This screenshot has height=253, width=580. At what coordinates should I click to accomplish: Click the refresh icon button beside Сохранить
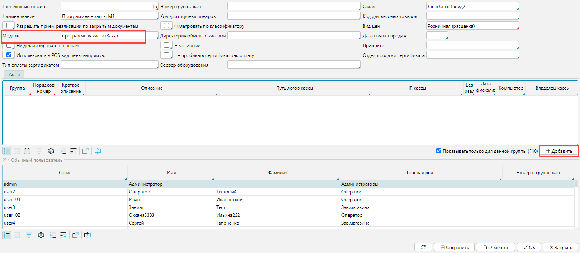pos(423,247)
